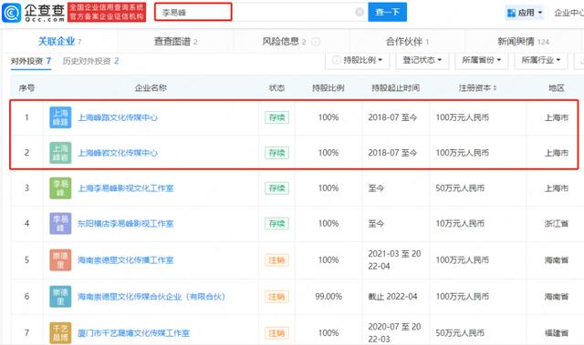Click the Qcc.com logo icon
This screenshot has width=584, height=345.
coord(12,13)
